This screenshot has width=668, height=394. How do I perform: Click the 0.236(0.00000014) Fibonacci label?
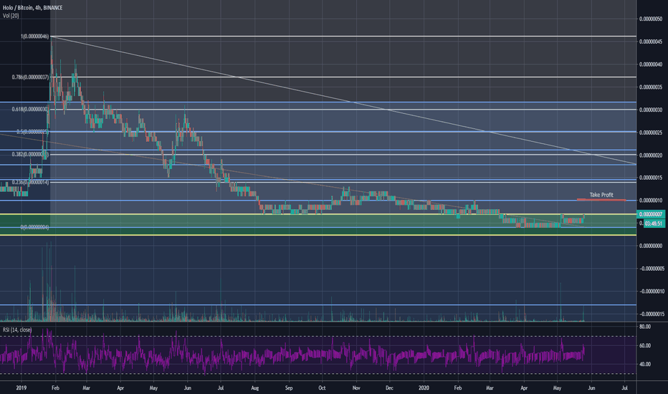[x=30, y=182]
